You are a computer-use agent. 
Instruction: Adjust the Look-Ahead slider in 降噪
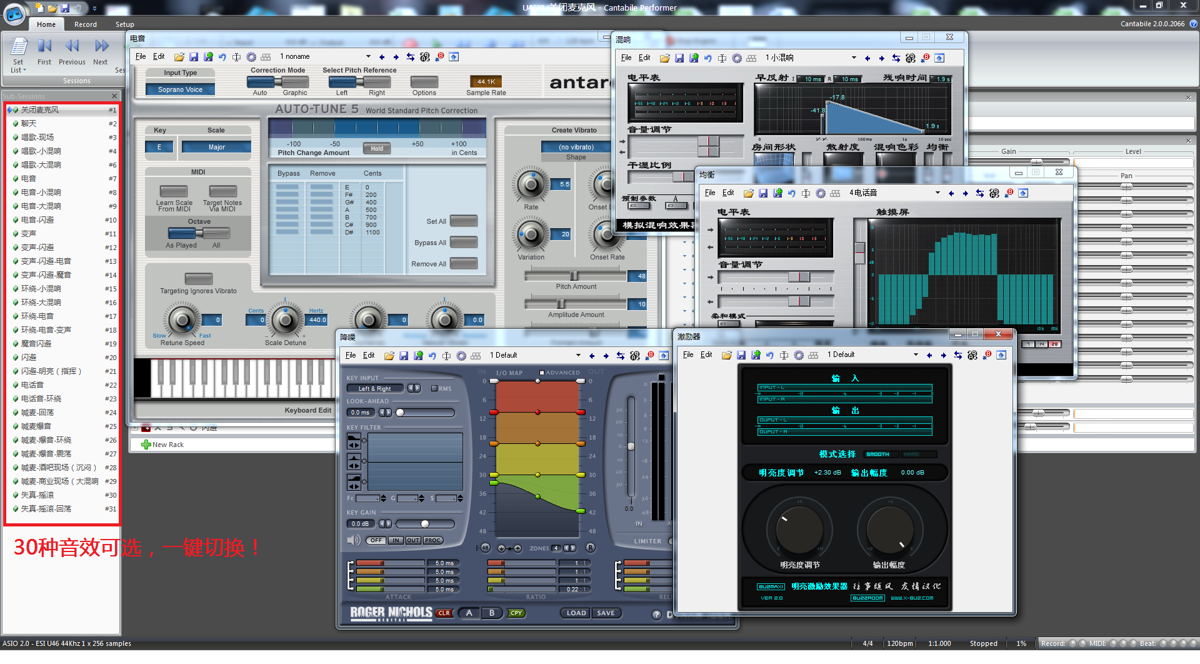click(x=425, y=413)
